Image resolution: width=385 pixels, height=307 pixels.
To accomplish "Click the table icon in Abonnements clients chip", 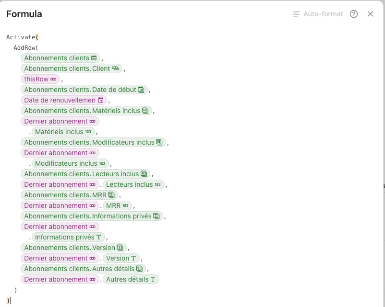I will click(94, 58).
